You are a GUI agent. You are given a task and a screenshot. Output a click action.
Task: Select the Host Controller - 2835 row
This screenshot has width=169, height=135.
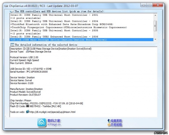coord(82,31)
